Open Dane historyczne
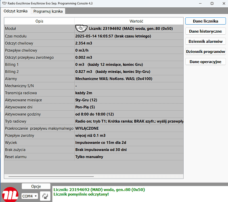228x202 pixels. pyautogui.click(x=205, y=31)
